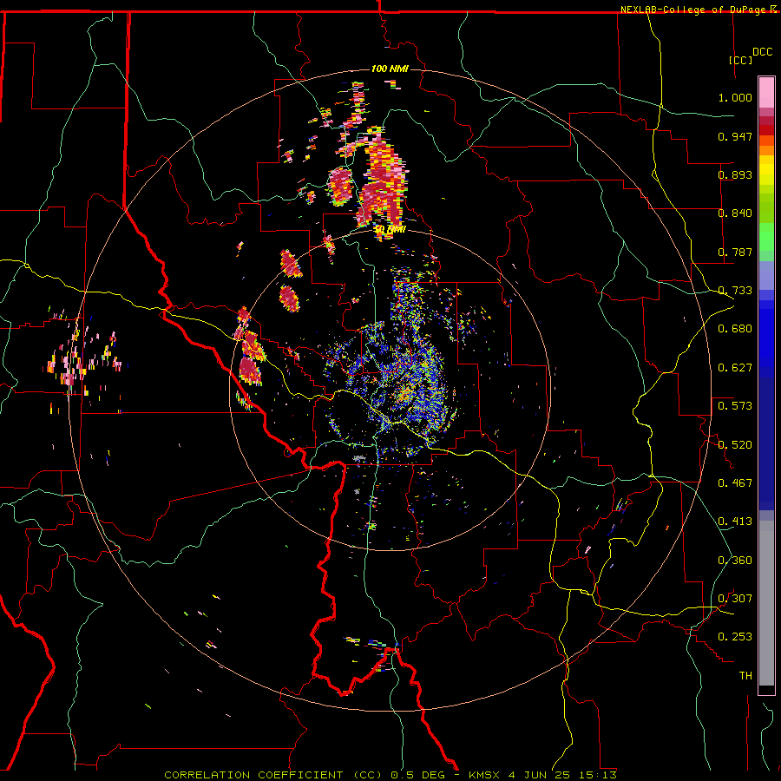The height and width of the screenshot is (781, 781).
Task: Click the 100 NMI range ring label
Action: click(x=390, y=69)
